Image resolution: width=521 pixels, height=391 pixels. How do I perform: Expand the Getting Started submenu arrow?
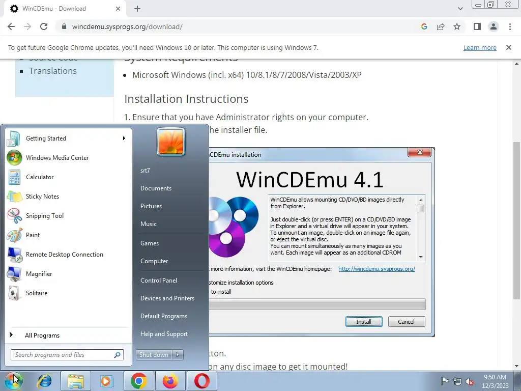pos(124,138)
